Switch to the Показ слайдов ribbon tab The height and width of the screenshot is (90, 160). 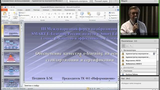pos(57,10)
